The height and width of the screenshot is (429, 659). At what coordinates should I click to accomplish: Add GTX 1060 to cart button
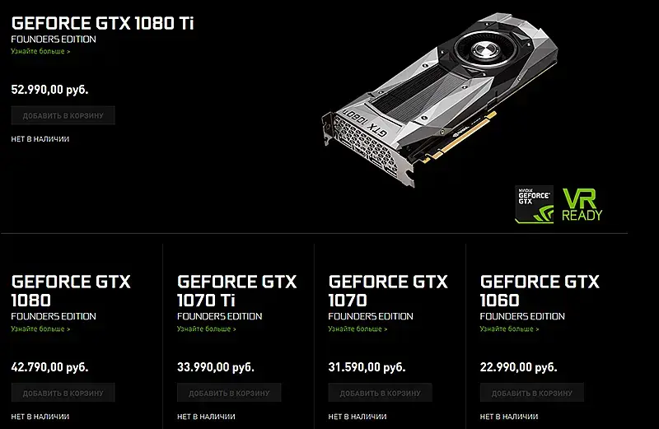coord(531,393)
